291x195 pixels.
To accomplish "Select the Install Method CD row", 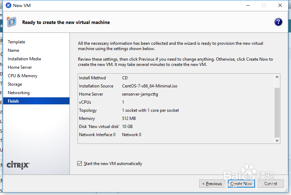I will click(x=176, y=78).
